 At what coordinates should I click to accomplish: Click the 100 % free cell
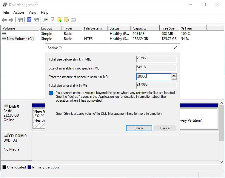[x=186, y=33]
